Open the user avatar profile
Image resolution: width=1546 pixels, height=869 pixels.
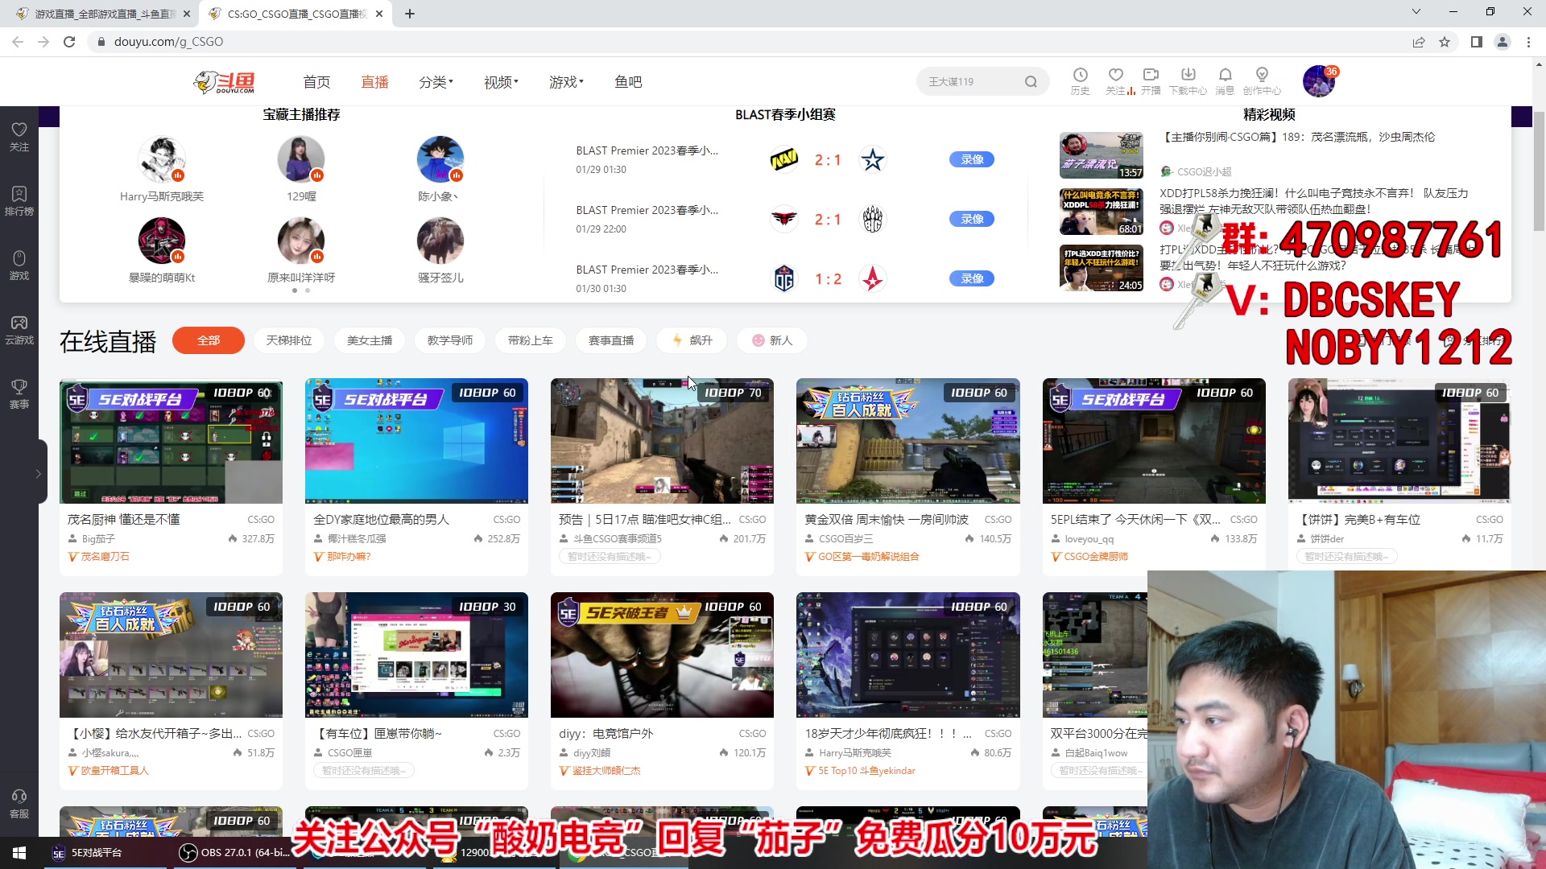[x=1319, y=81]
